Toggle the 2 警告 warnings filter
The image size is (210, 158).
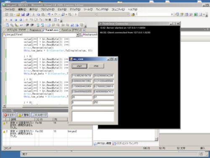click(24, 115)
